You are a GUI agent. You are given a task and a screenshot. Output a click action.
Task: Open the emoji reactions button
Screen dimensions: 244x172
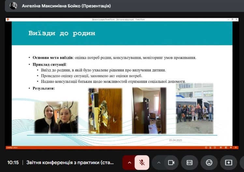(x=209, y=163)
